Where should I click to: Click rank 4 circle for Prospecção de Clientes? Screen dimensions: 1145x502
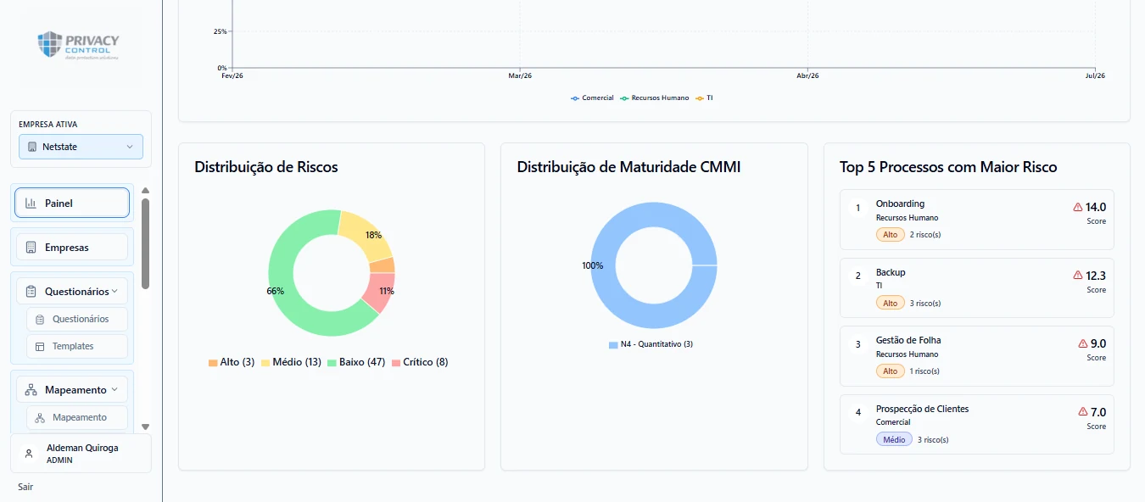click(x=857, y=412)
